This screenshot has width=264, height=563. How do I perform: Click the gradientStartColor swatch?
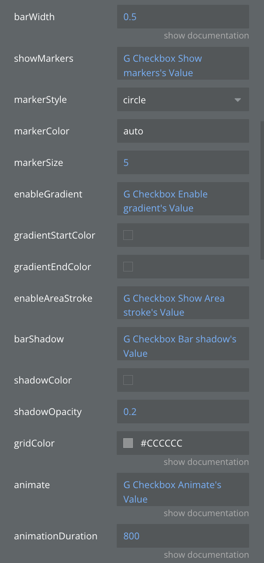(128, 236)
